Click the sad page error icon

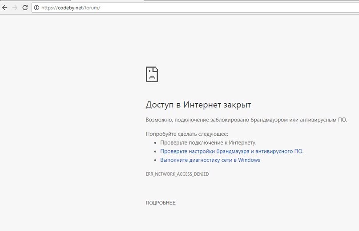[x=152, y=74]
